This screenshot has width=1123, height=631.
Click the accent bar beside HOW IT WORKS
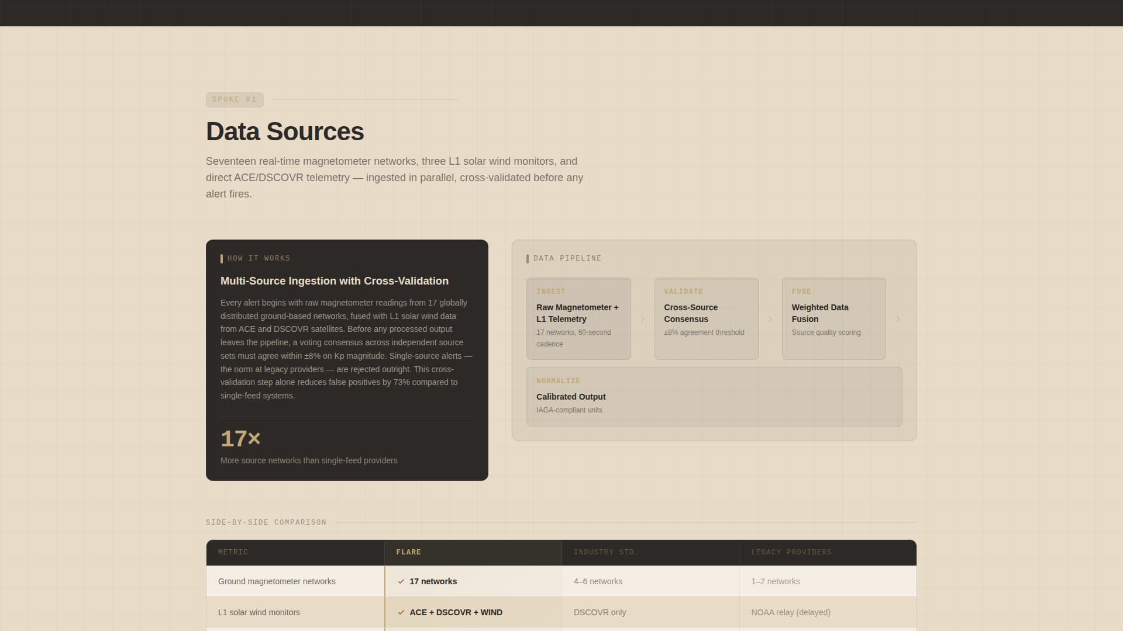point(222,258)
